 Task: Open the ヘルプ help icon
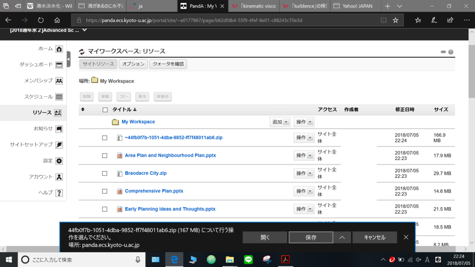[x=59, y=193]
